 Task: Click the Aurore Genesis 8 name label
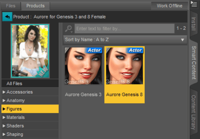tap(124, 94)
